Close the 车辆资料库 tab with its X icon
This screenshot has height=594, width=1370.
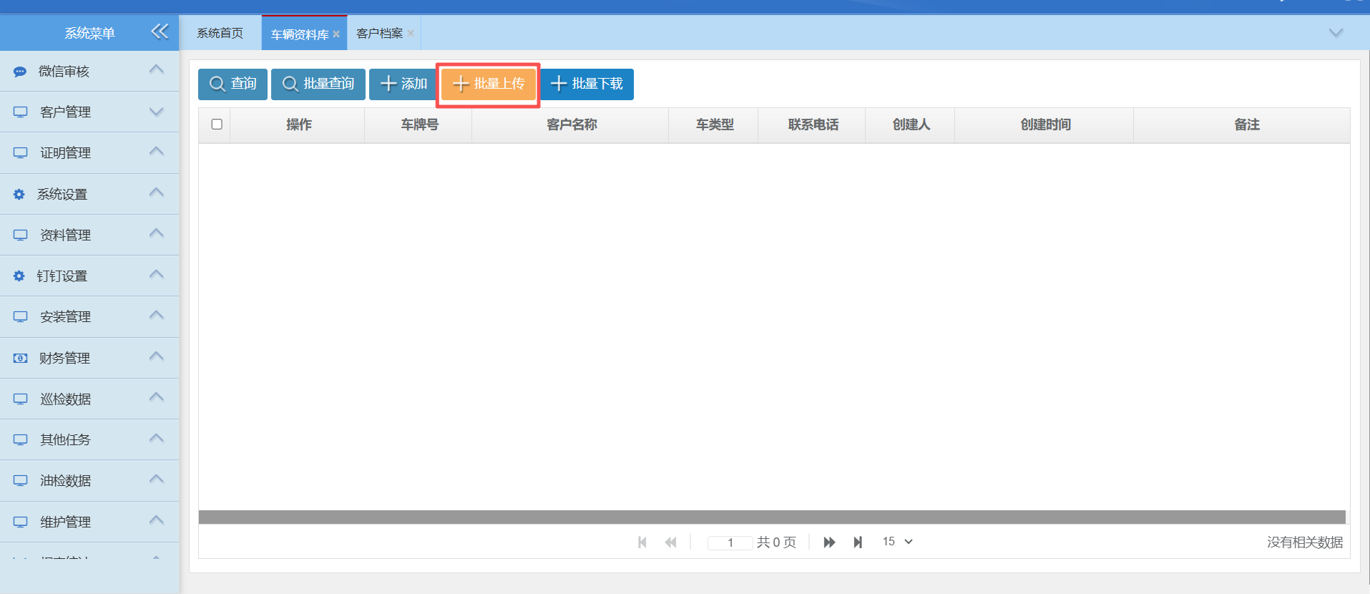tap(336, 34)
